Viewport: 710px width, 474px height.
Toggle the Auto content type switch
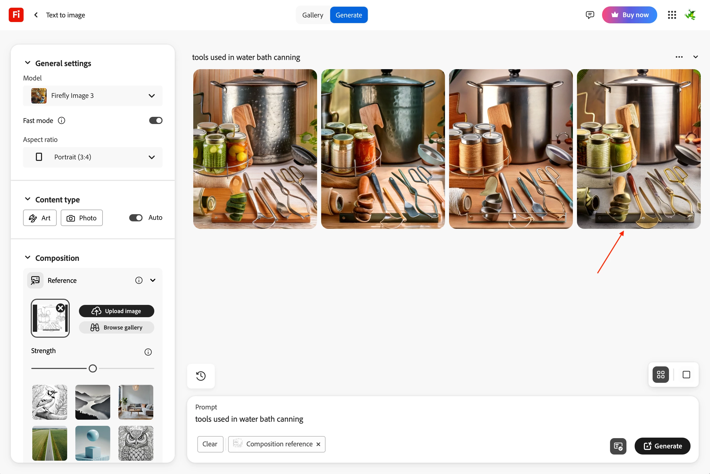(x=136, y=218)
